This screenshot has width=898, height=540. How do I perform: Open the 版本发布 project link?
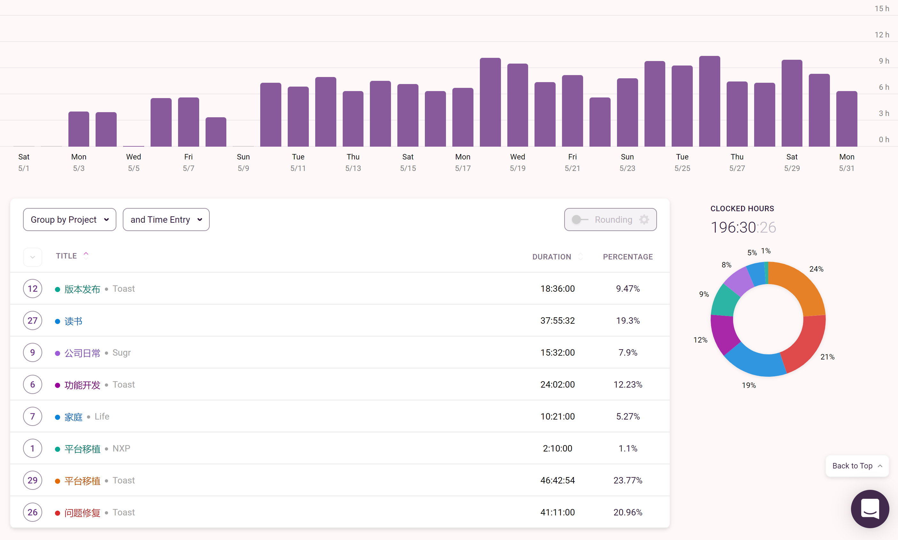pyautogui.click(x=82, y=289)
